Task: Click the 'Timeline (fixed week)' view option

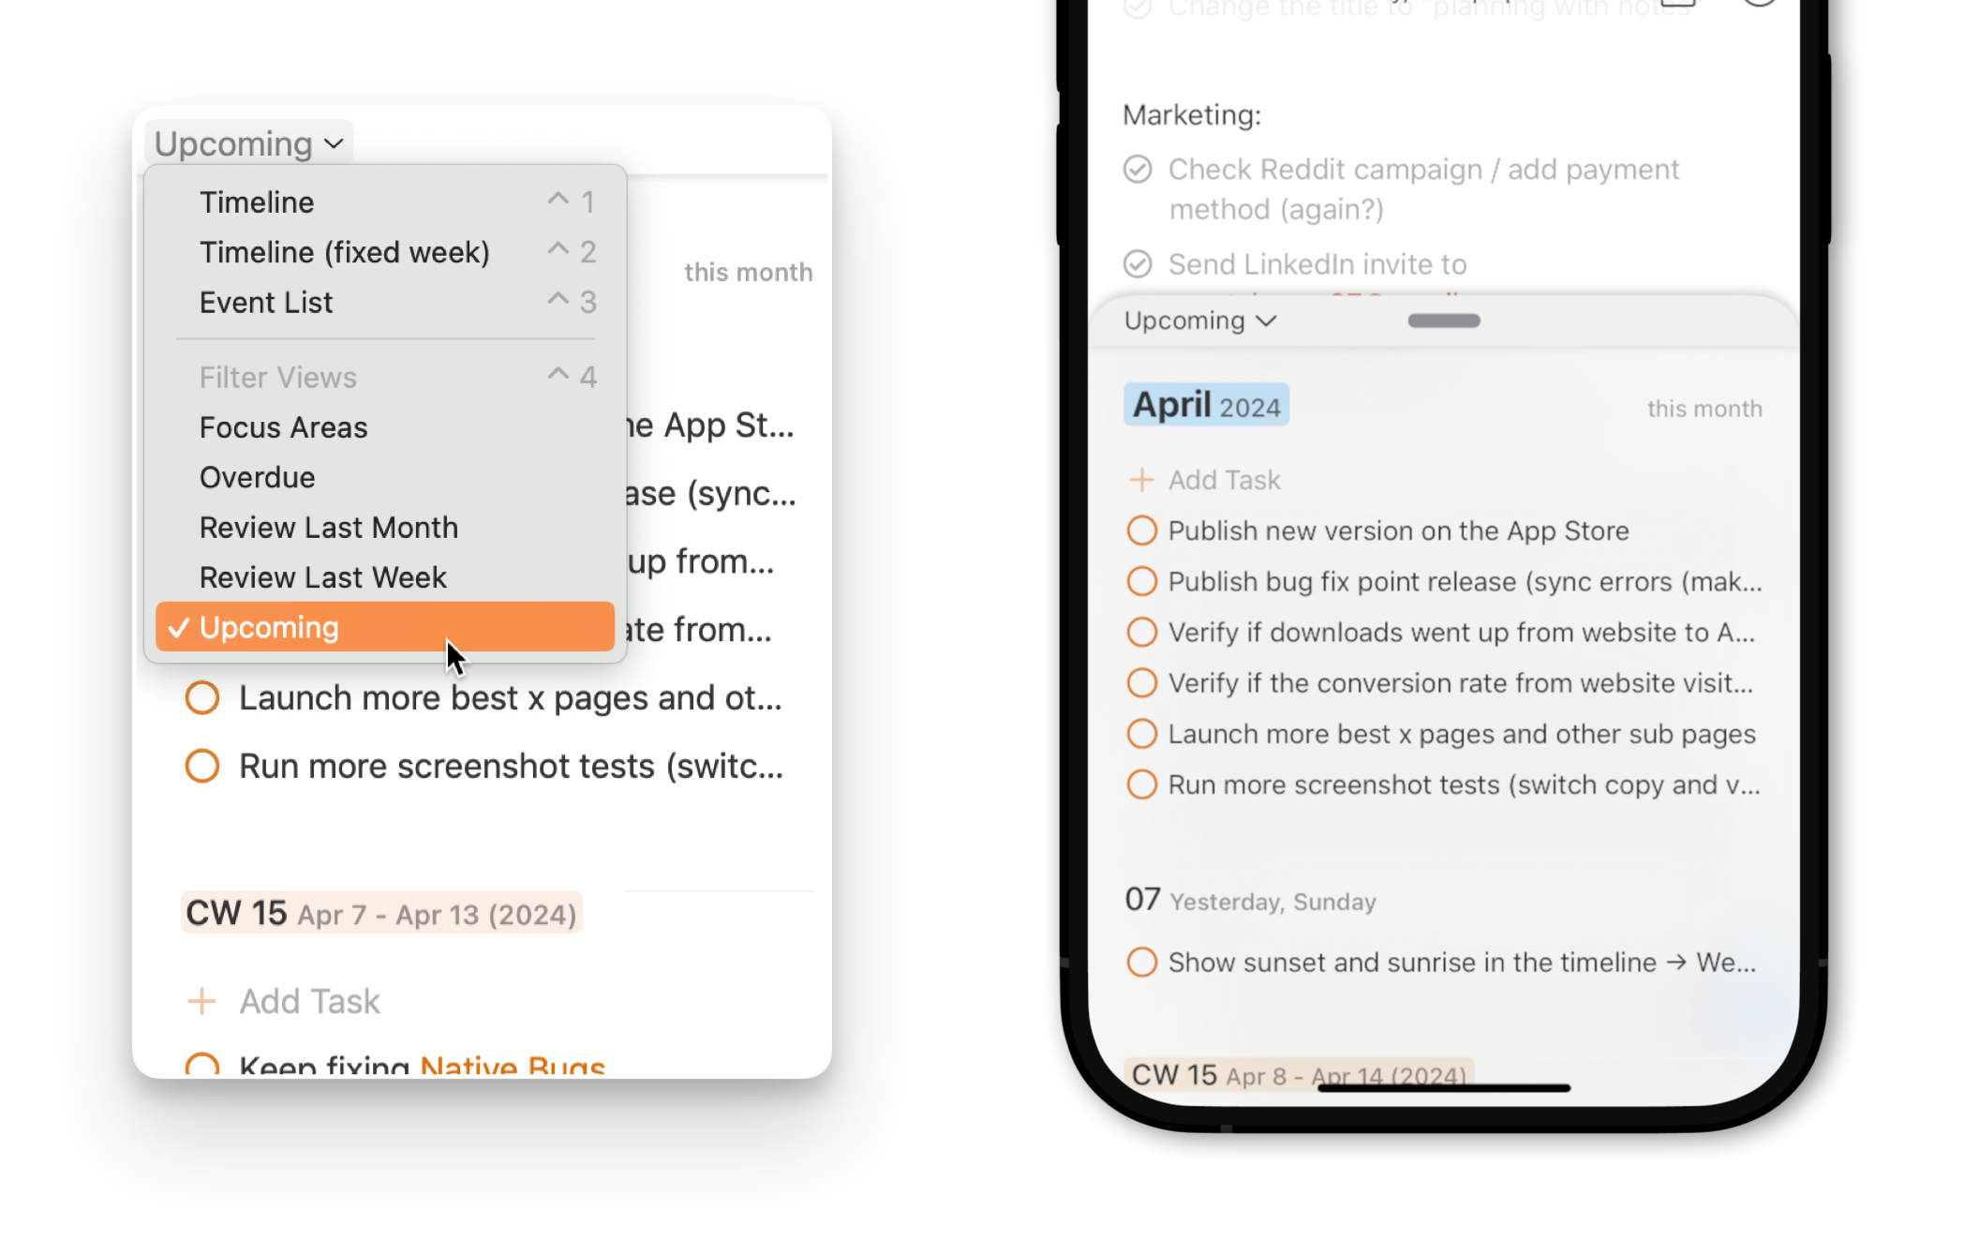Action: tap(343, 251)
